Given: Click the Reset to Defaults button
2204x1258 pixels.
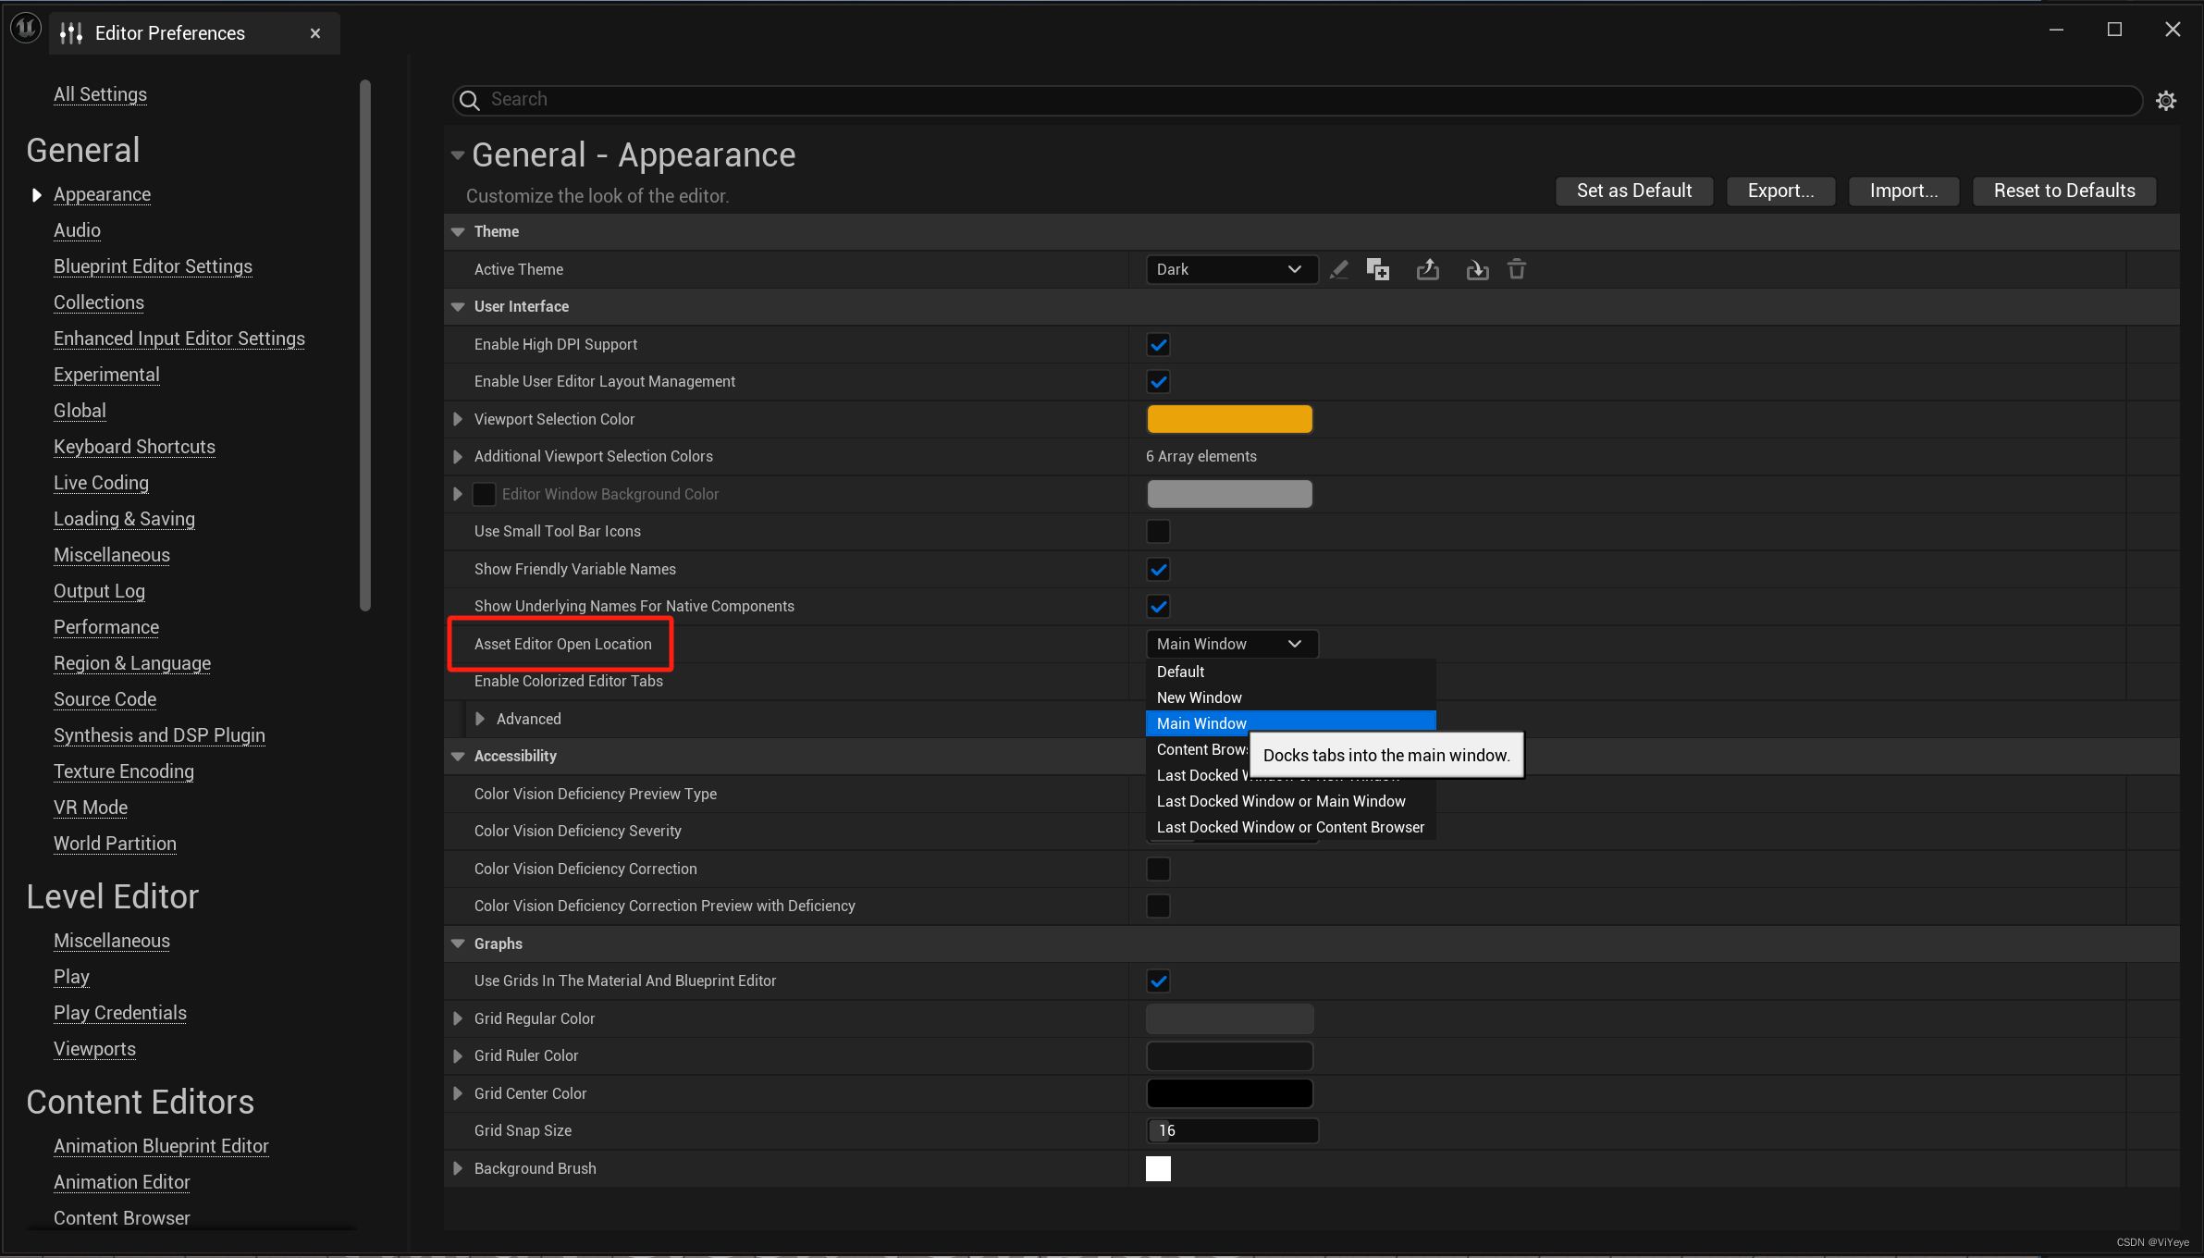Looking at the screenshot, I should pos(2063,191).
